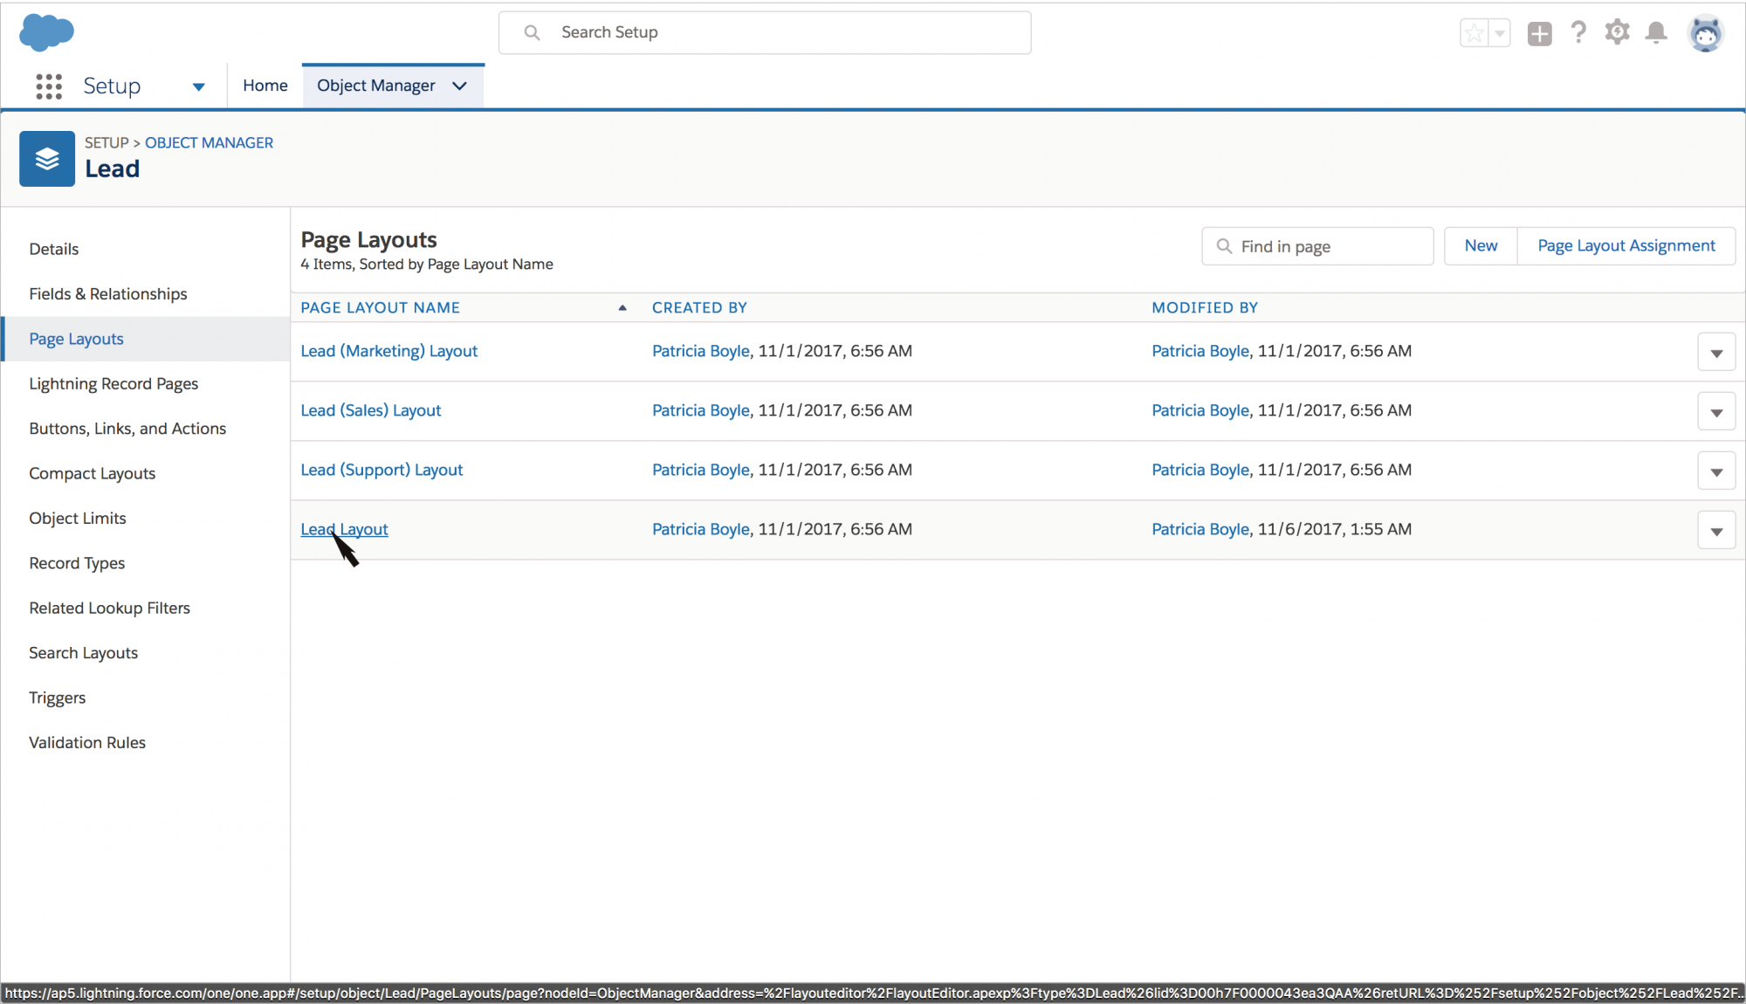The height and width of the screenshot is (1004, 1746).
Task: Open Lead (Sales) Layout link
Action: [370, 410]
